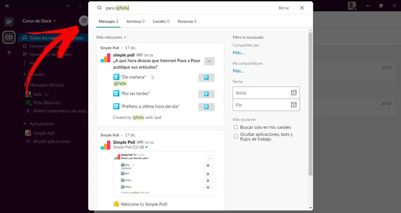The height and width of the screenshot is (213, 401).
Task: Click the compose new message icon
Action: point(84,21)
